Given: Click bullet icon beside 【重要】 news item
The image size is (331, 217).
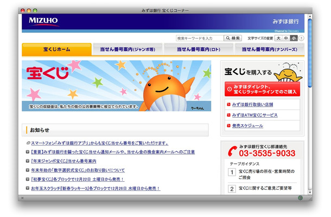Looking at the screenshot, I should (x=28, y=152).
